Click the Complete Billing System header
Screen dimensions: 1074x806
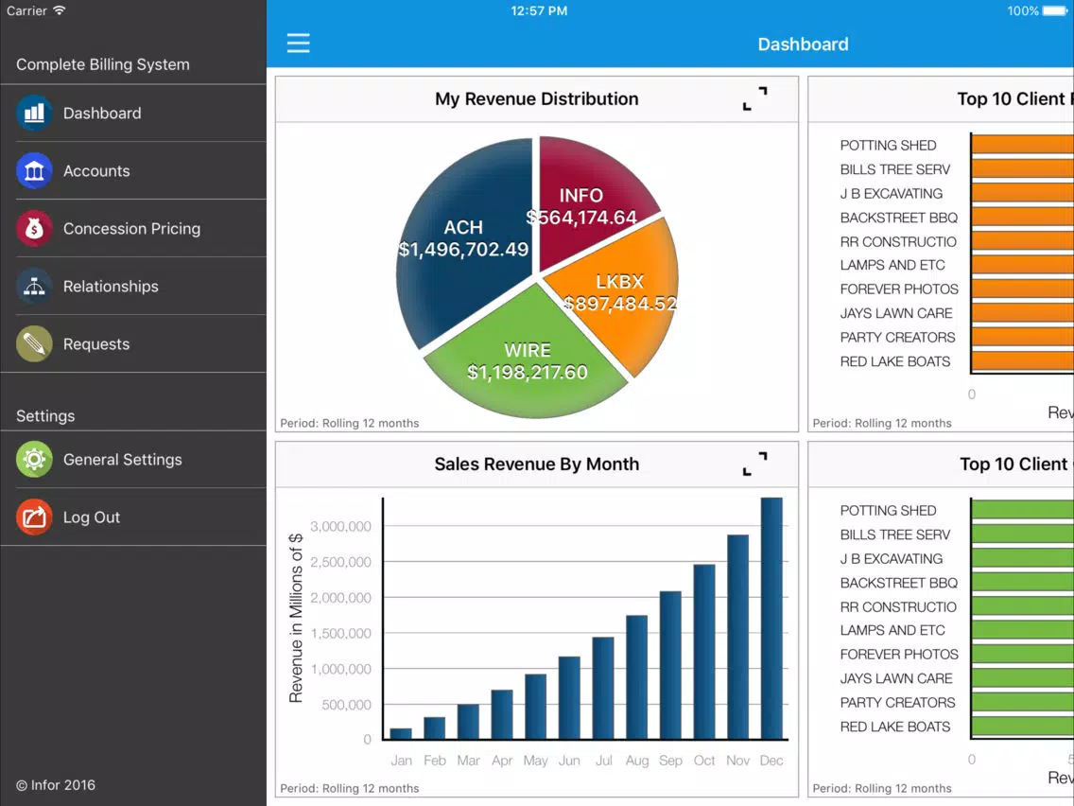click(102, 64)
